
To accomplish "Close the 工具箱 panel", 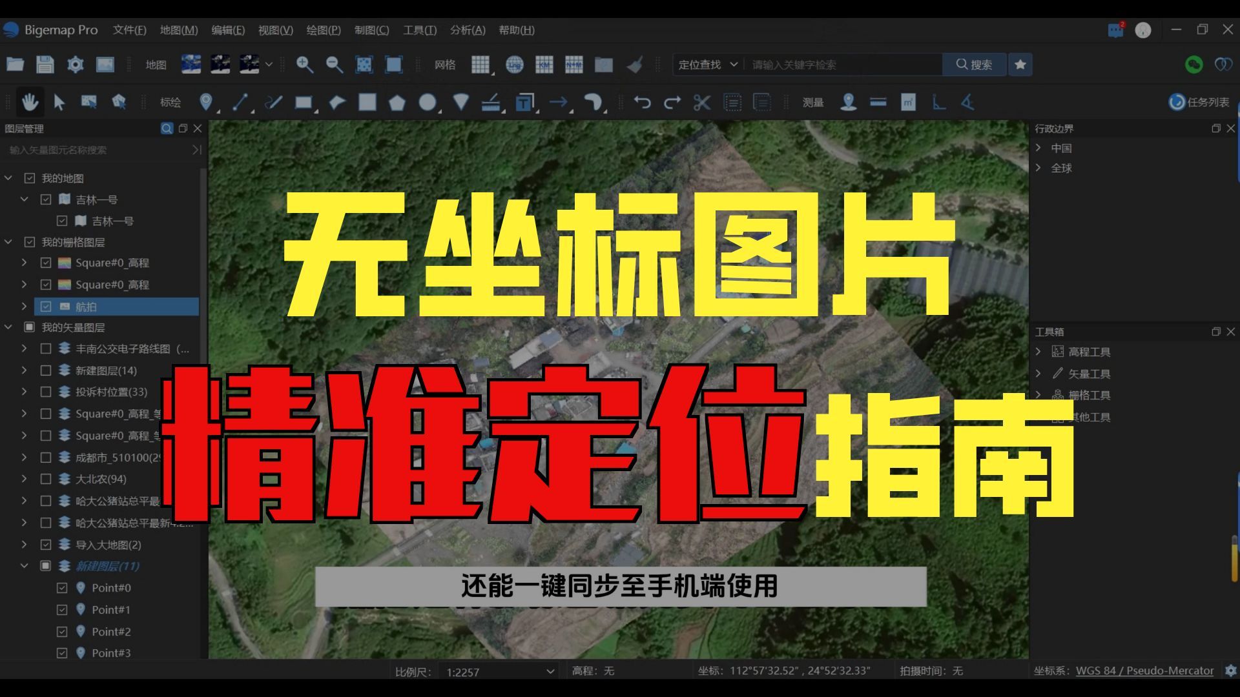I will (1230, 332).
